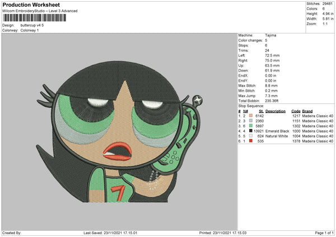Select the gray-blue swatch in stop 2

tap(251, 121)
